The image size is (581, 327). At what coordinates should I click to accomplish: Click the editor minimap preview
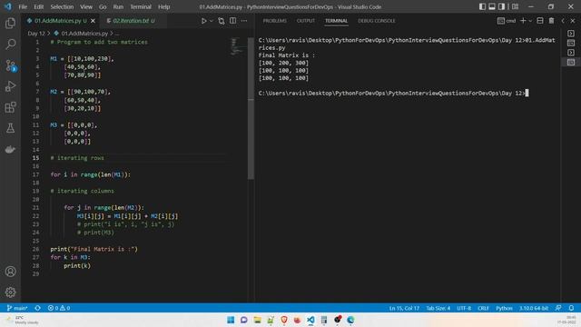tap(237, 46)
